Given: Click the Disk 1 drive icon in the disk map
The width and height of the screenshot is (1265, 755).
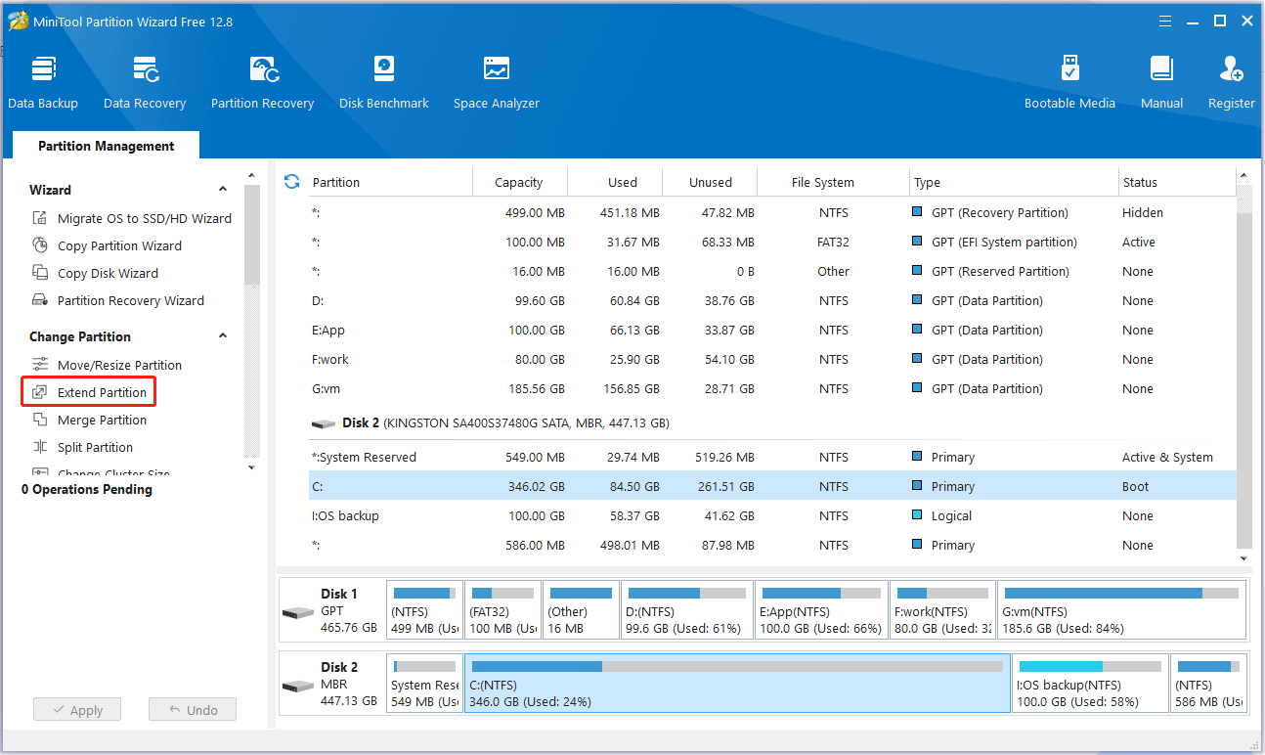Looking at the screenshot, I should click(x=297, y=613).
